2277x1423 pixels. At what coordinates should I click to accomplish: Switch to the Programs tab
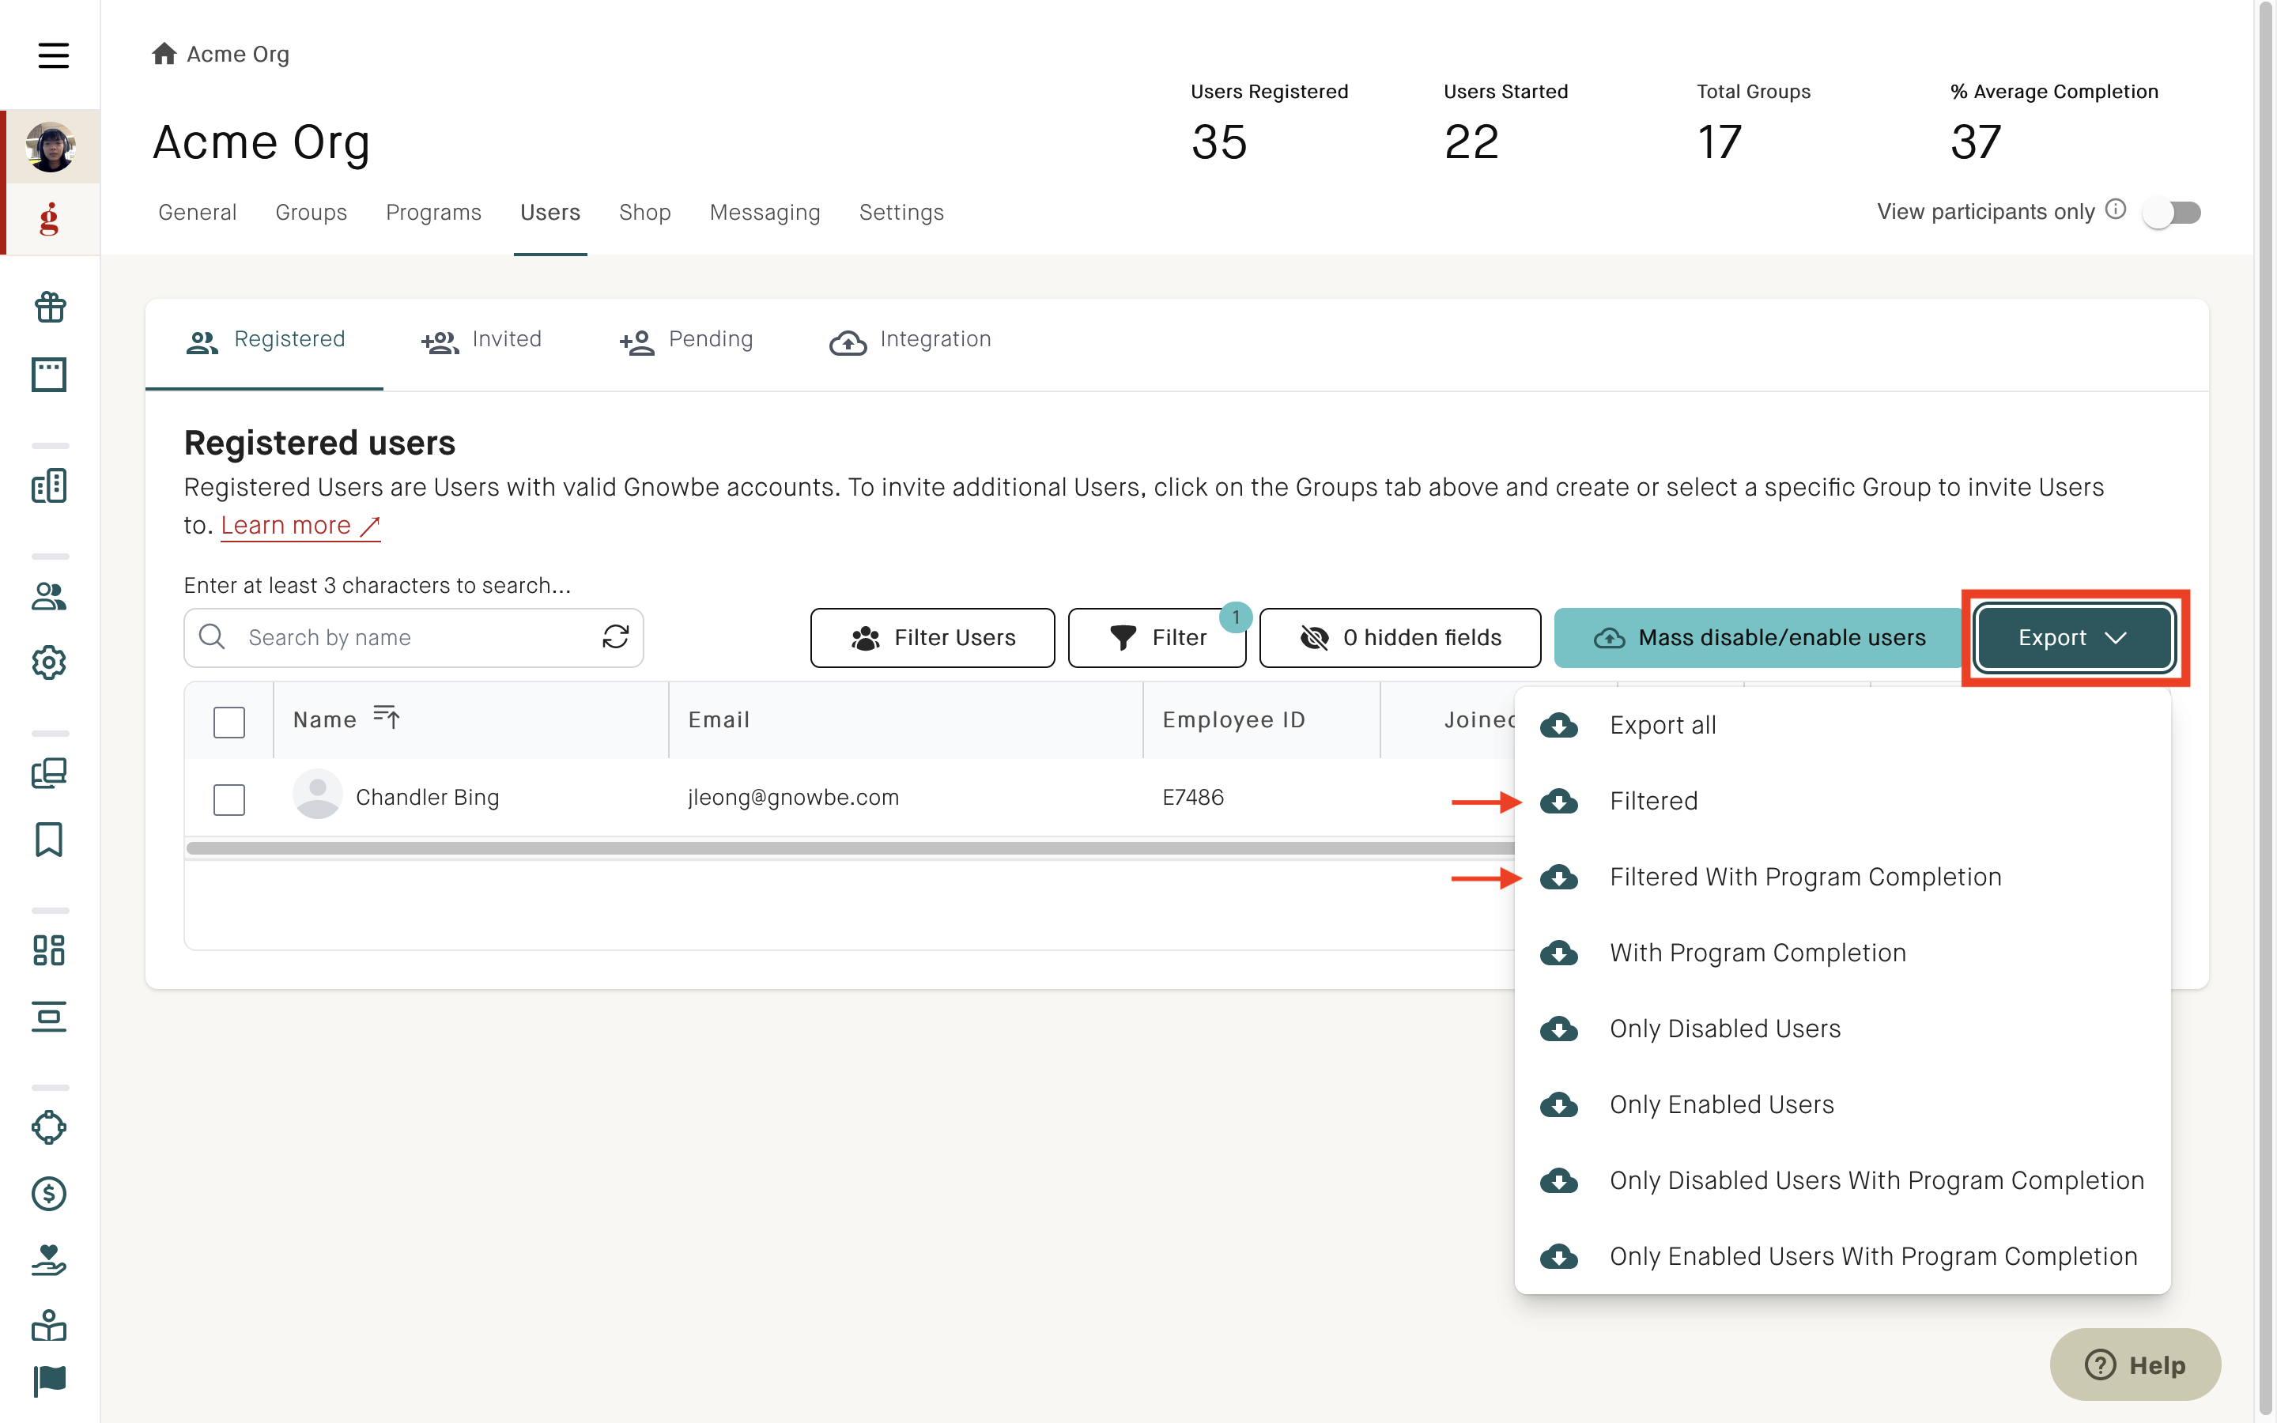pos(434,212)
